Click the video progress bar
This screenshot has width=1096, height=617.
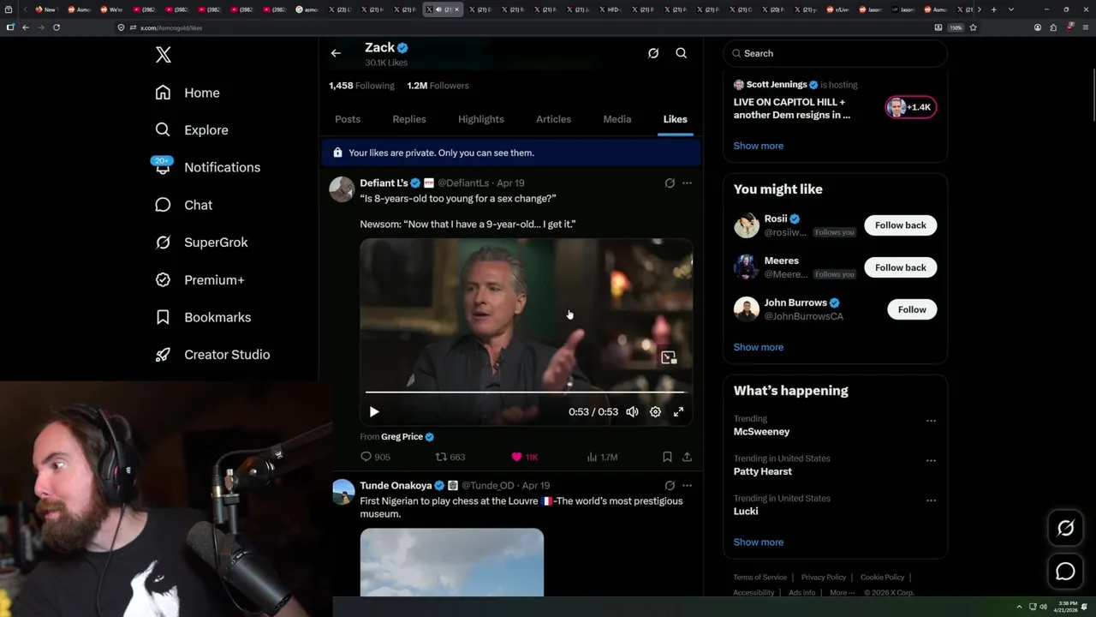pos(526,392)
